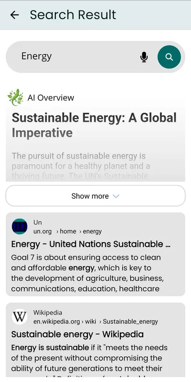Click the chevron beside Show more

116,196
